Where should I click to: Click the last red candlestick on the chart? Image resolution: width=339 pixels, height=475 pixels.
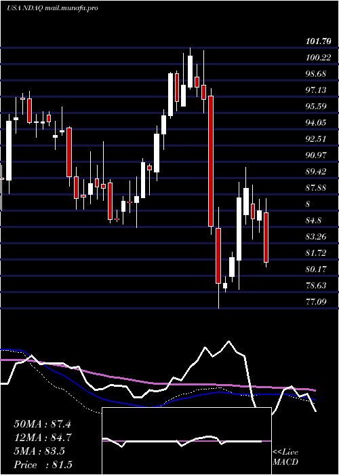(x=266, y=237)
